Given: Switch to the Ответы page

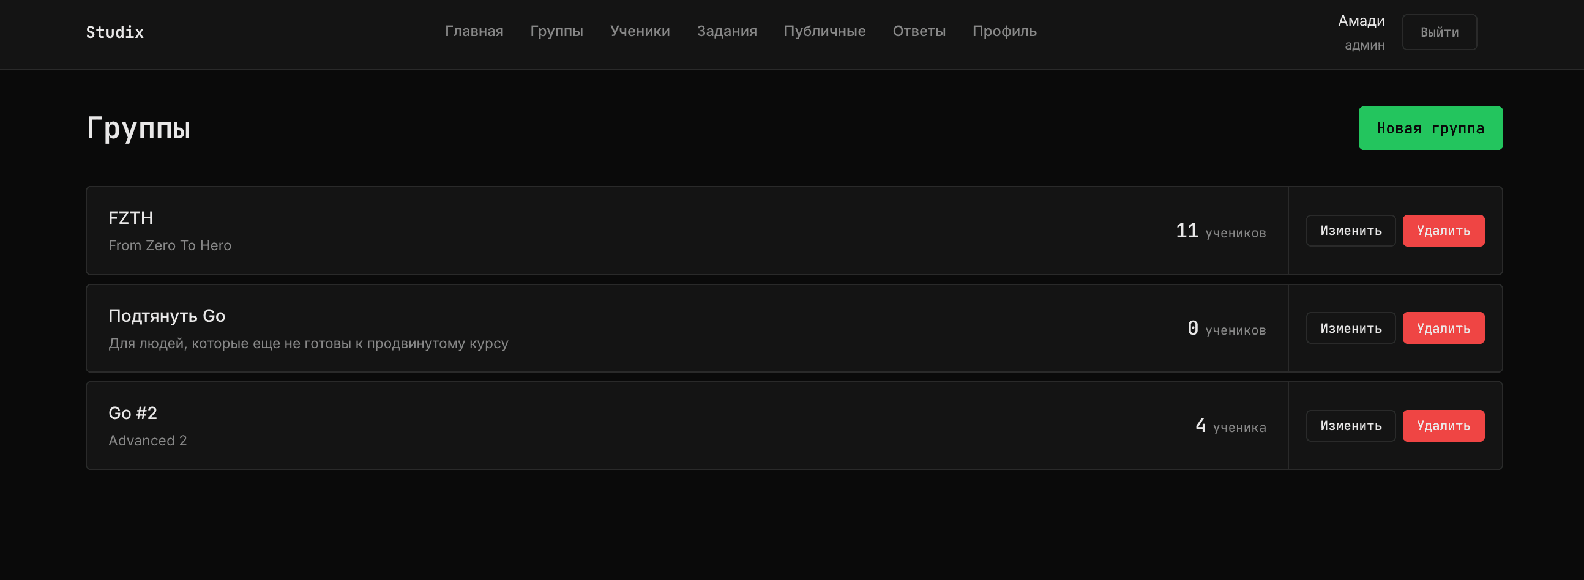Looking at the screenshot, I should 919,31.
